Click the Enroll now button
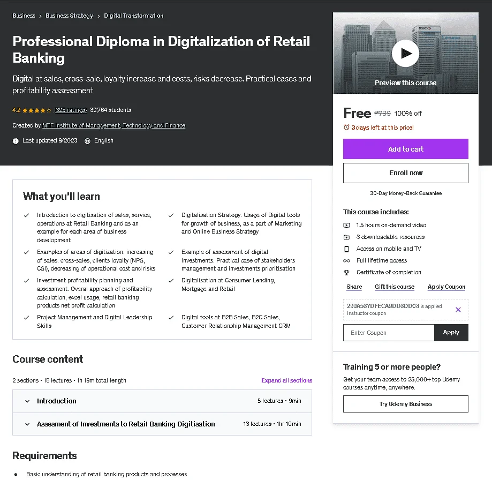The height and width of the screenshot is (480, 492). coord(405,173)
